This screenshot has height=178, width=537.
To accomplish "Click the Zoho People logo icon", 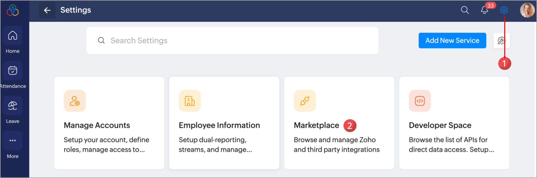I will [x=13, y=10].
